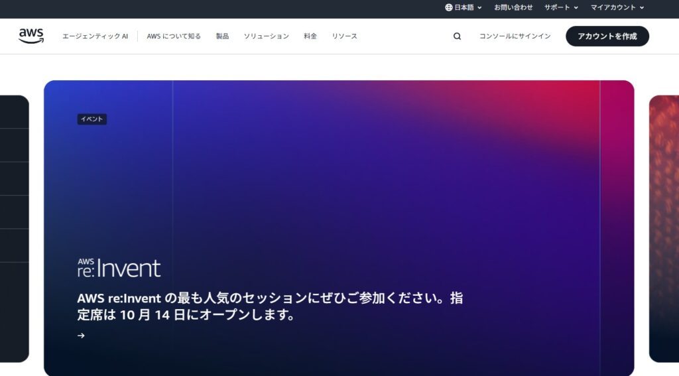Open the お問い合わせ link
The image size is (679, 376).
point(513,7)
